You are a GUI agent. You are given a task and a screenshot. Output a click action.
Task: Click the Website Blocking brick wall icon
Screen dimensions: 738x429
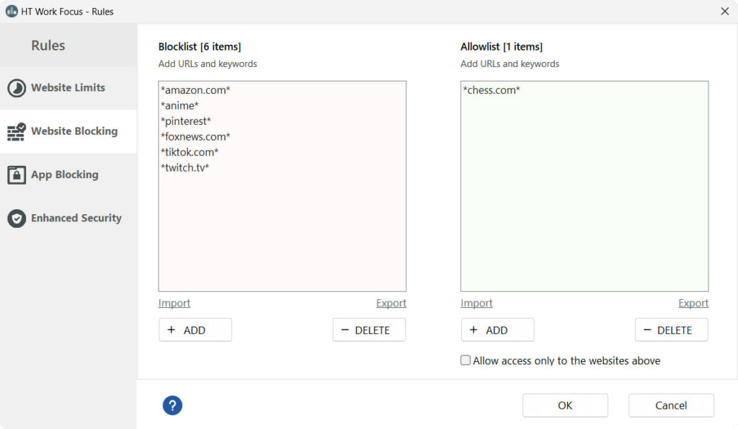[x=17, y=131]
